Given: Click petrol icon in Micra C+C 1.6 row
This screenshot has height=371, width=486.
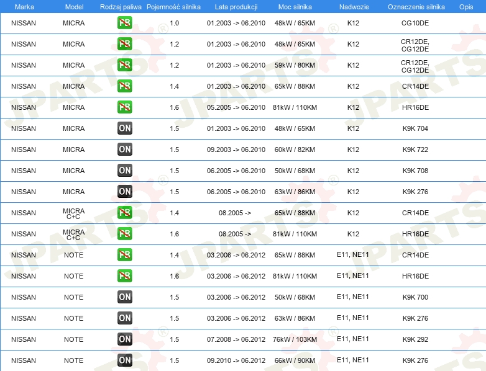Looking at the screenshot, I should coord(124,234).
